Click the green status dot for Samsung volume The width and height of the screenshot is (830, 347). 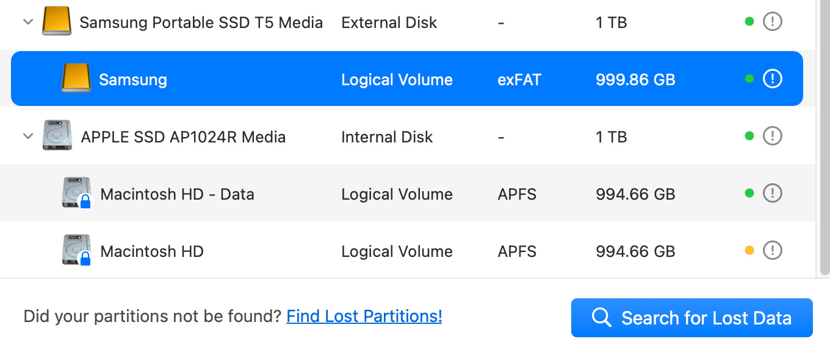click(749, 79)
